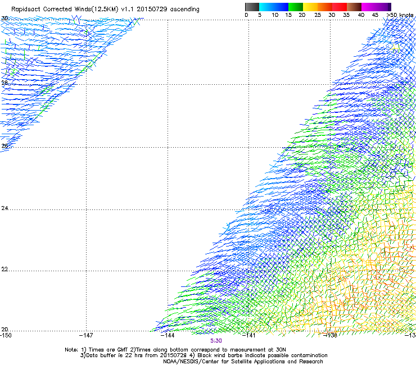Click the green 15-20 knots color segment
Viewport: 416px width, 365px height.
click(x=296, y=7)
